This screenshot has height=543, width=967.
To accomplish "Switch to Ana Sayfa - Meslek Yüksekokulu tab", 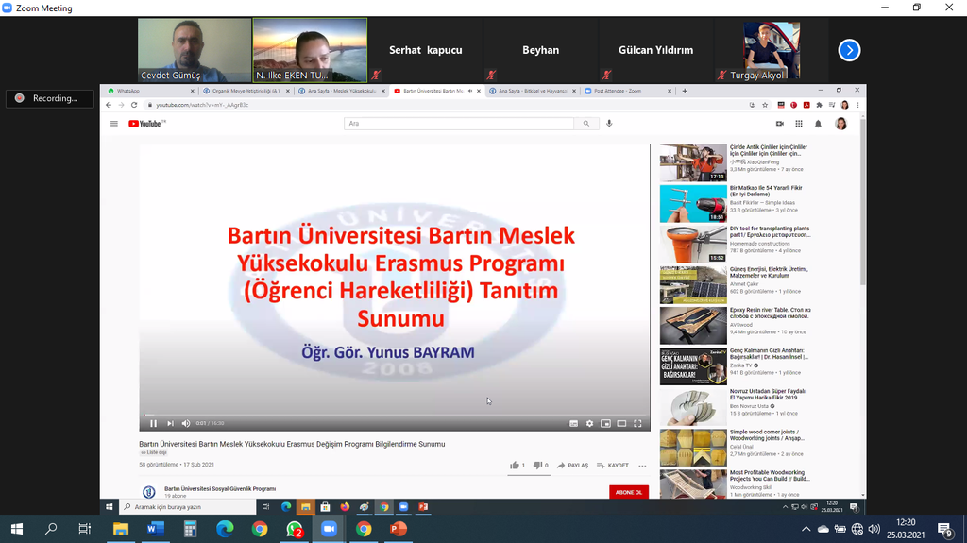I will click(x=340, y=91).
